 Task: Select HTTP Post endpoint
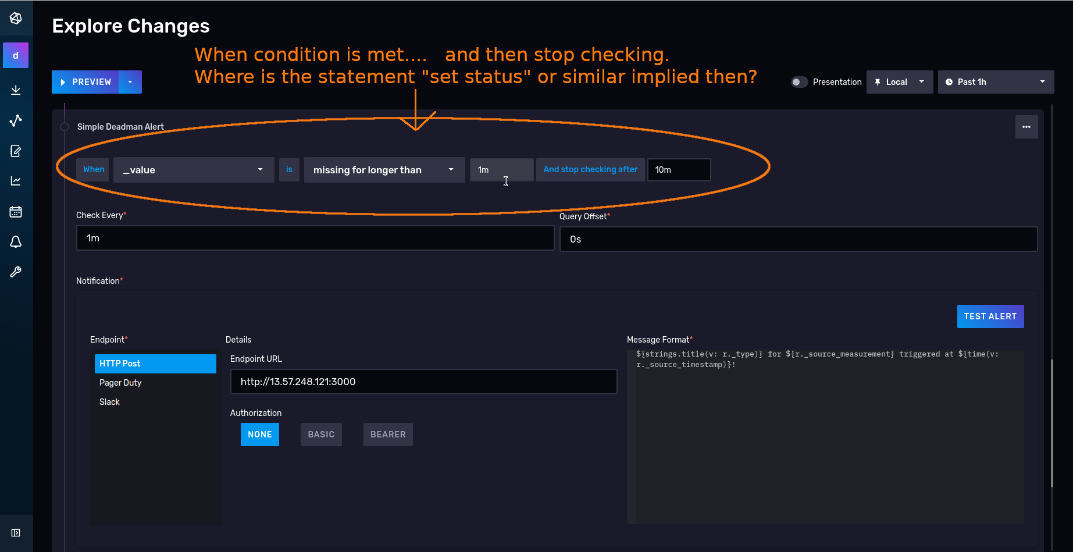(x=155, y=364)
